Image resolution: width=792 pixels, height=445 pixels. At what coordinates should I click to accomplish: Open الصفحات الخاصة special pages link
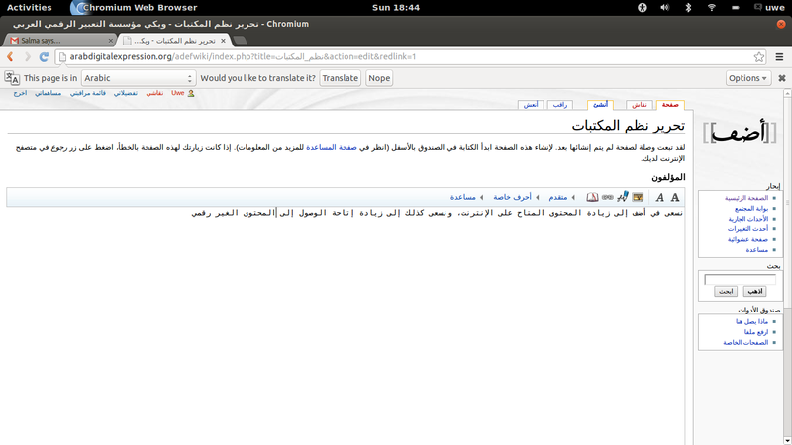(745, 342)
